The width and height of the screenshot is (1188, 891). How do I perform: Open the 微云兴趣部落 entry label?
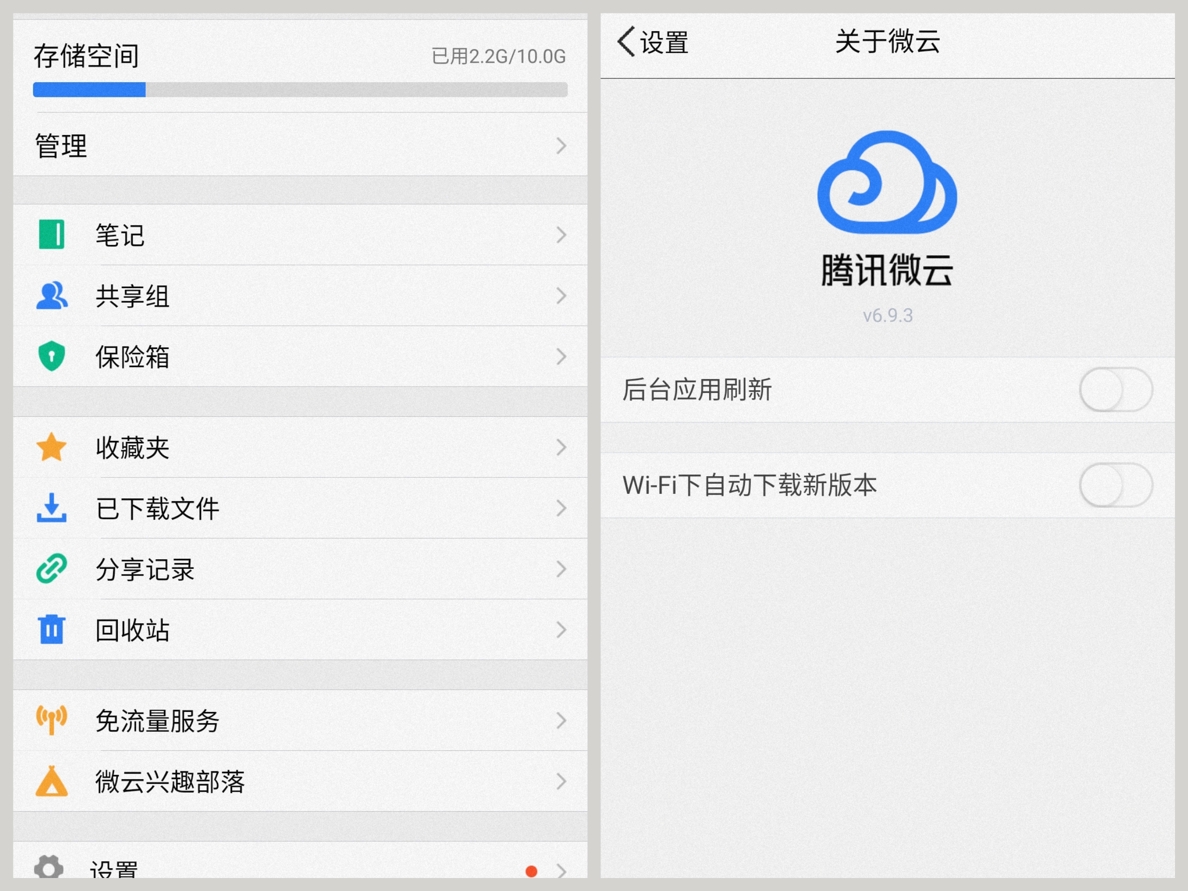170,781
